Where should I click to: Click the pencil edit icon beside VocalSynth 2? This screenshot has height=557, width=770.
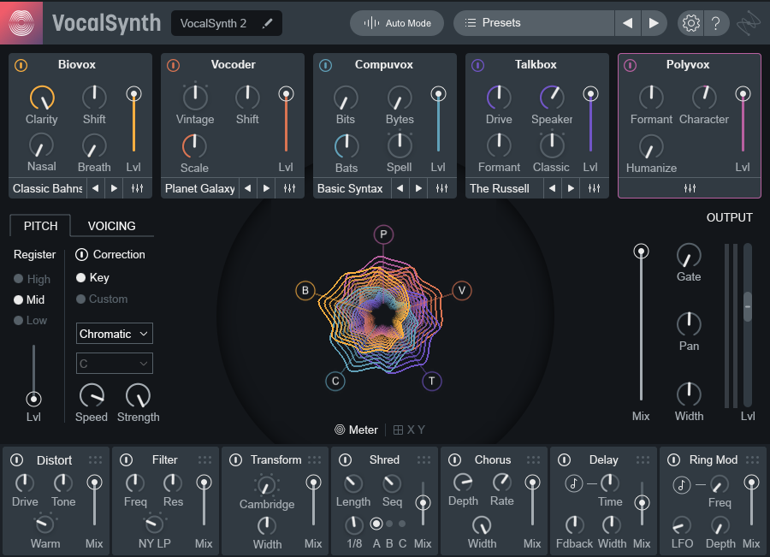tap(267, 23)
